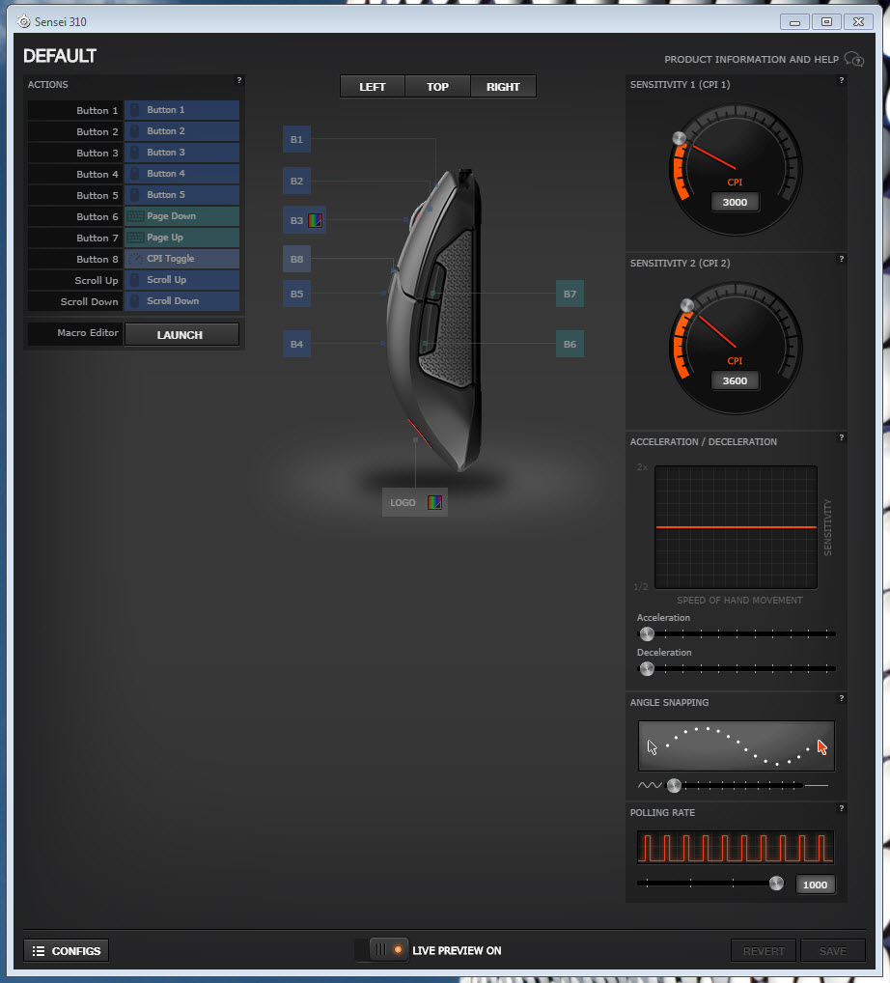Click the mouse icon in Button 1 action
The height and width of the screenshot is (983, 890).
point(135,110)
